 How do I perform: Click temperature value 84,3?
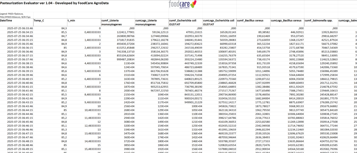click(64, 29)
